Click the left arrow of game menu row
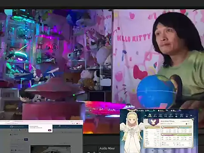The height and width of the screenshot is (153, 204). [x=145, y=116]
